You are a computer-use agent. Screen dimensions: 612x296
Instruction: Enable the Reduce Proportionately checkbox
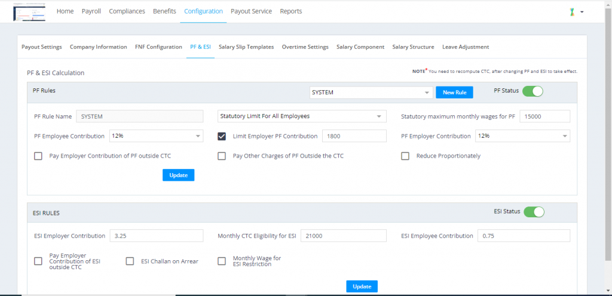pos(405,156)
